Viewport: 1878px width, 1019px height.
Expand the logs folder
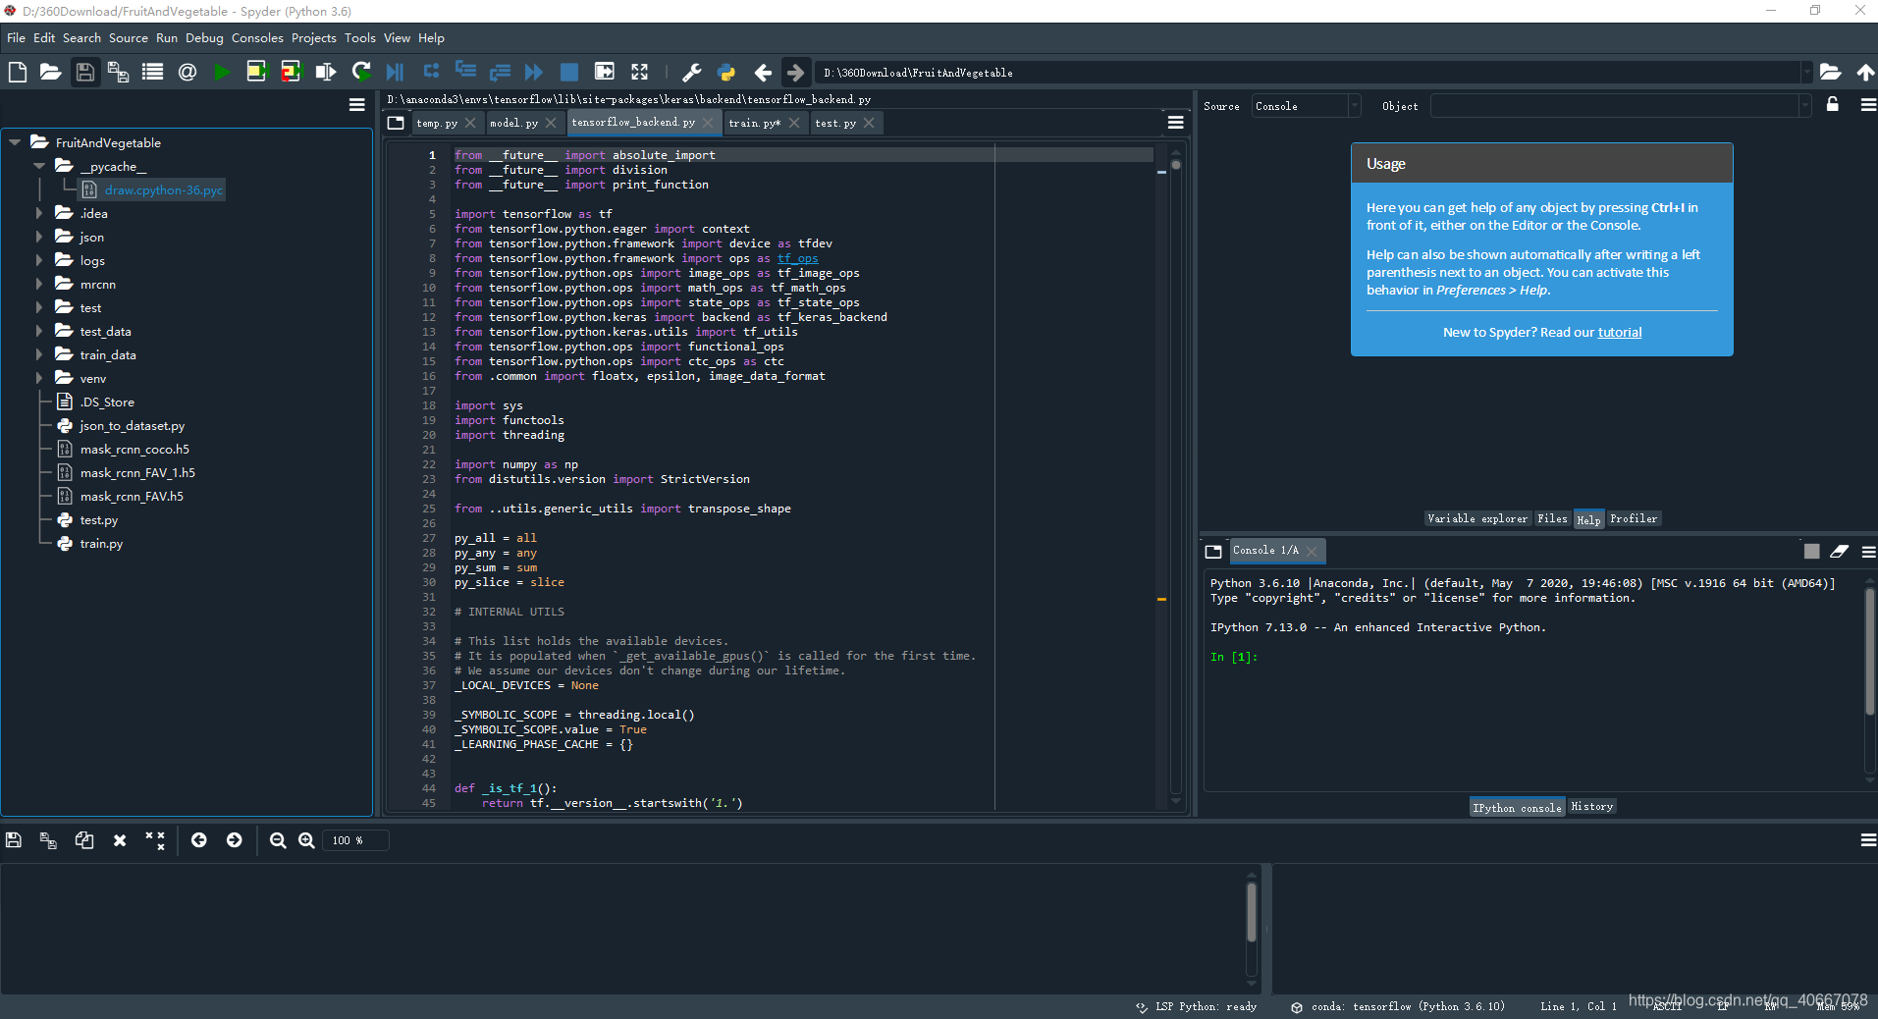39,260
